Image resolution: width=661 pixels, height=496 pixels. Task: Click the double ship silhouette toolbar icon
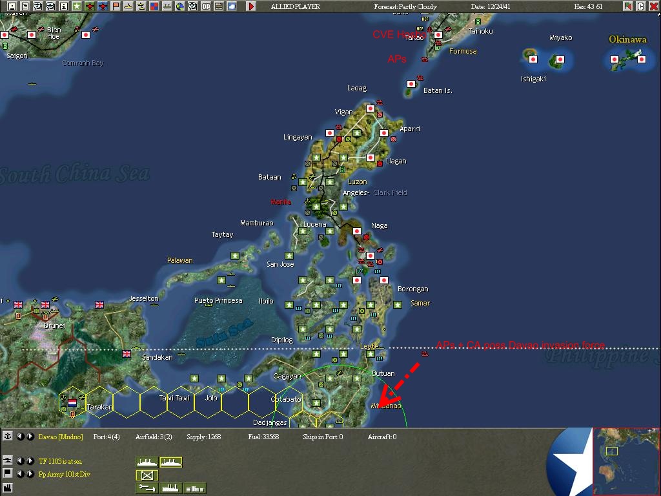[x=141, y=6]
